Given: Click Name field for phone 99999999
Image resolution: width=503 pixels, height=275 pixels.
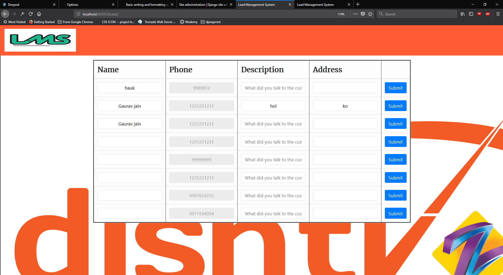Looking at the screenshot, I should pos(130,159).
